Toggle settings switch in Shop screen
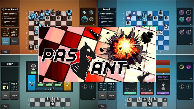This screenshot has height=109, width=194. 5,106
